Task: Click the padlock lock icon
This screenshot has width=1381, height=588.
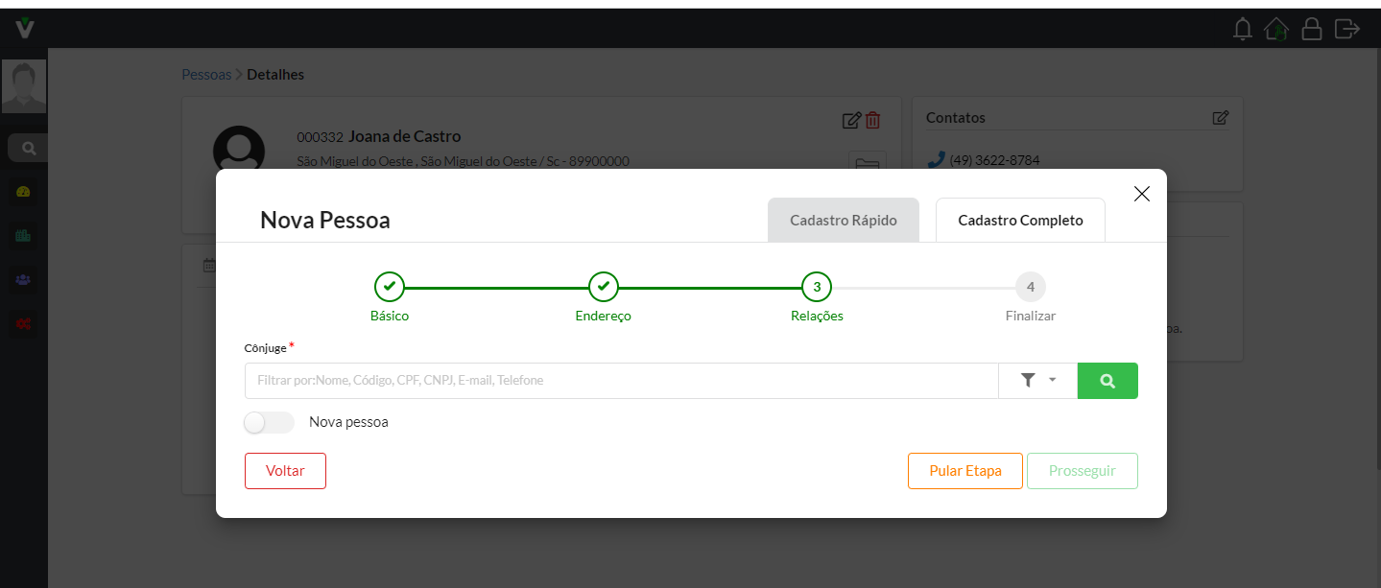Action: 1311,29
